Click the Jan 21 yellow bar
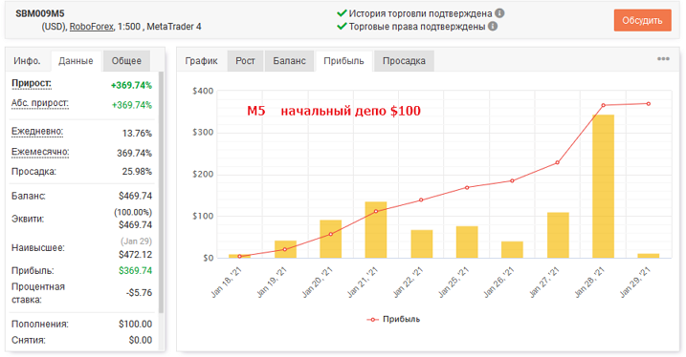The height and width of the screenshot is (357, 686). (376, 230)
